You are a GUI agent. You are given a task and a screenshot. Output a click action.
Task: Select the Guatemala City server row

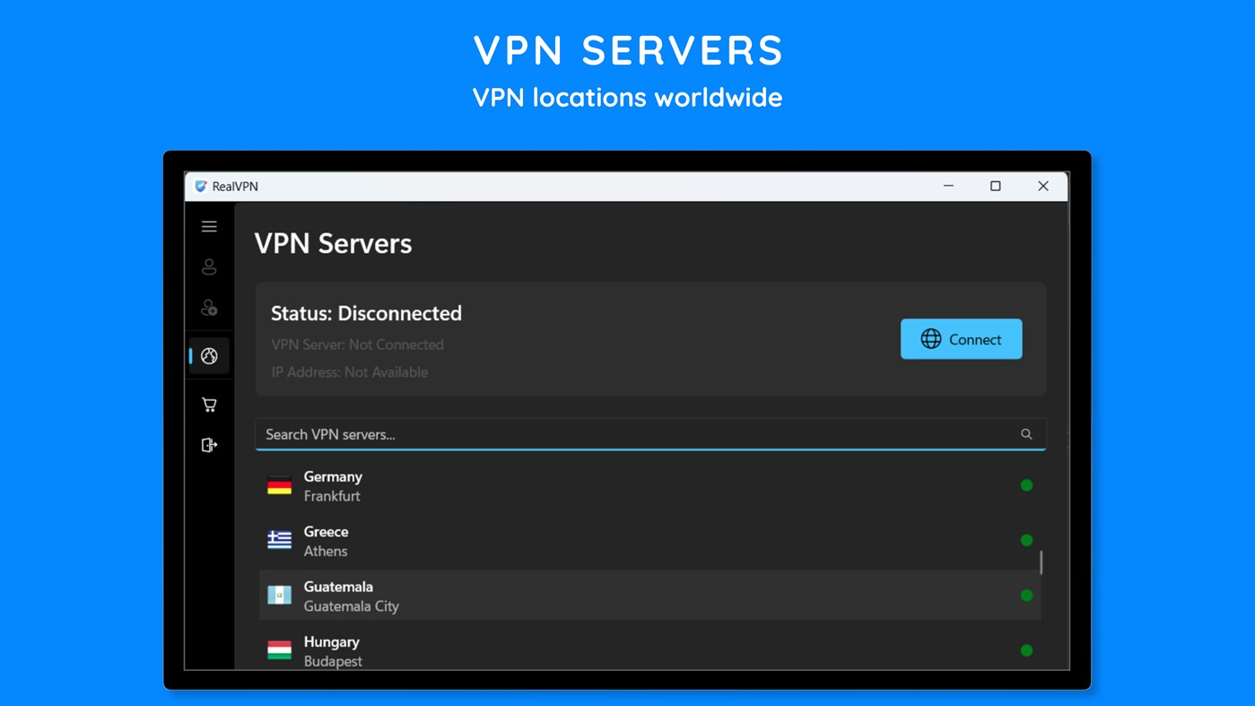(628, 595)
